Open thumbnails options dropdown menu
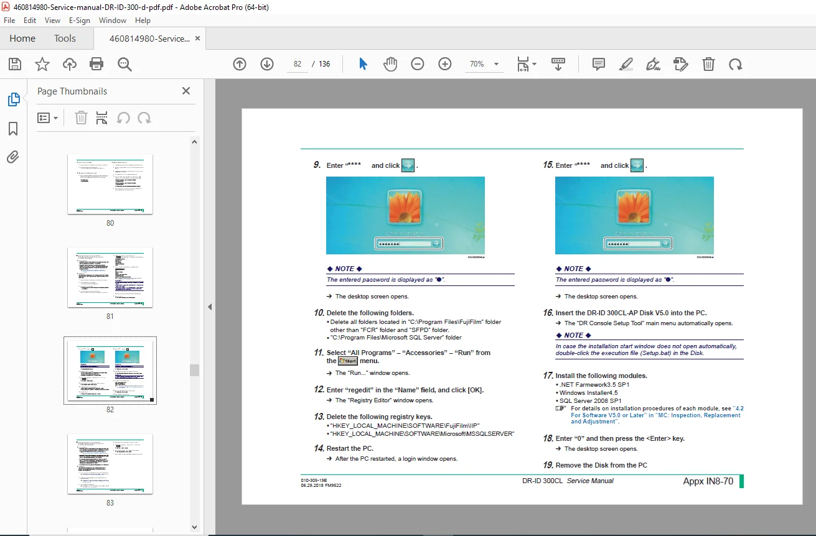The height and width of the screenshot is (536, 816). click(47, 118)
